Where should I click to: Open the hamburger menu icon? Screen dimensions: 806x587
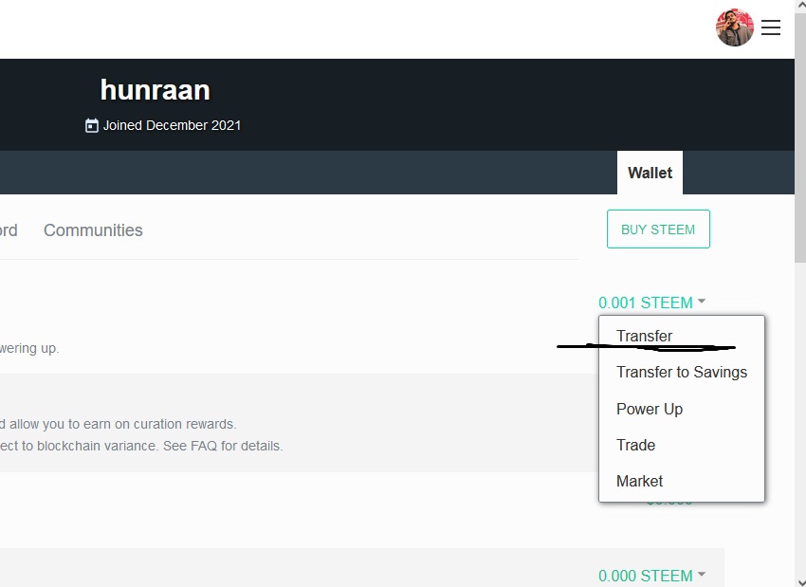771,28
